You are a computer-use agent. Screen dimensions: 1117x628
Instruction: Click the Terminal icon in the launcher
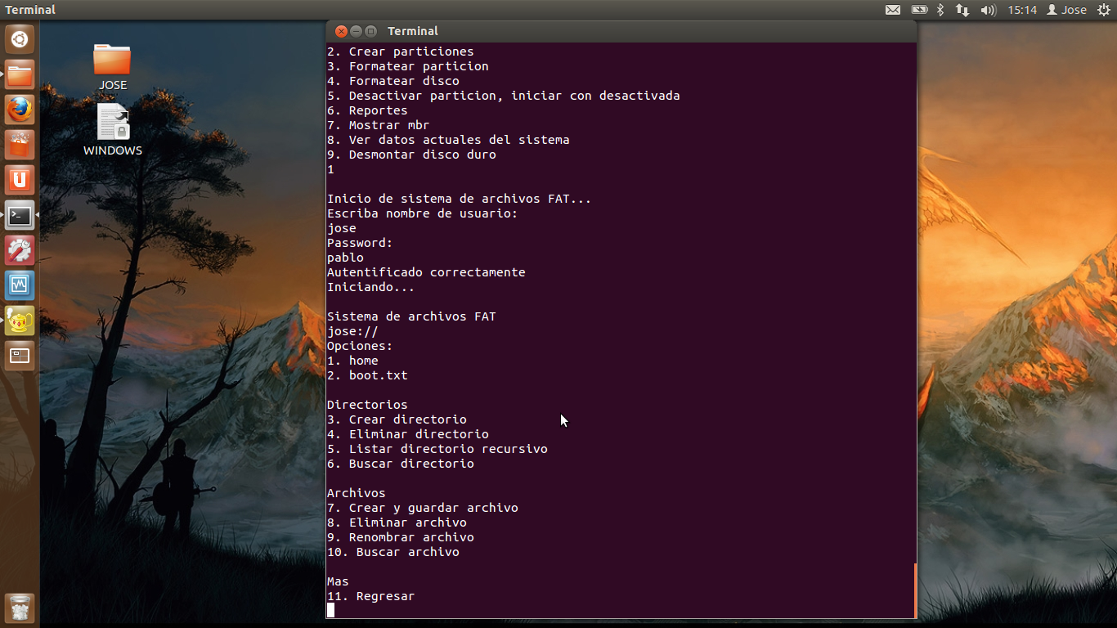pyautogui.click(x=20, y=216)
